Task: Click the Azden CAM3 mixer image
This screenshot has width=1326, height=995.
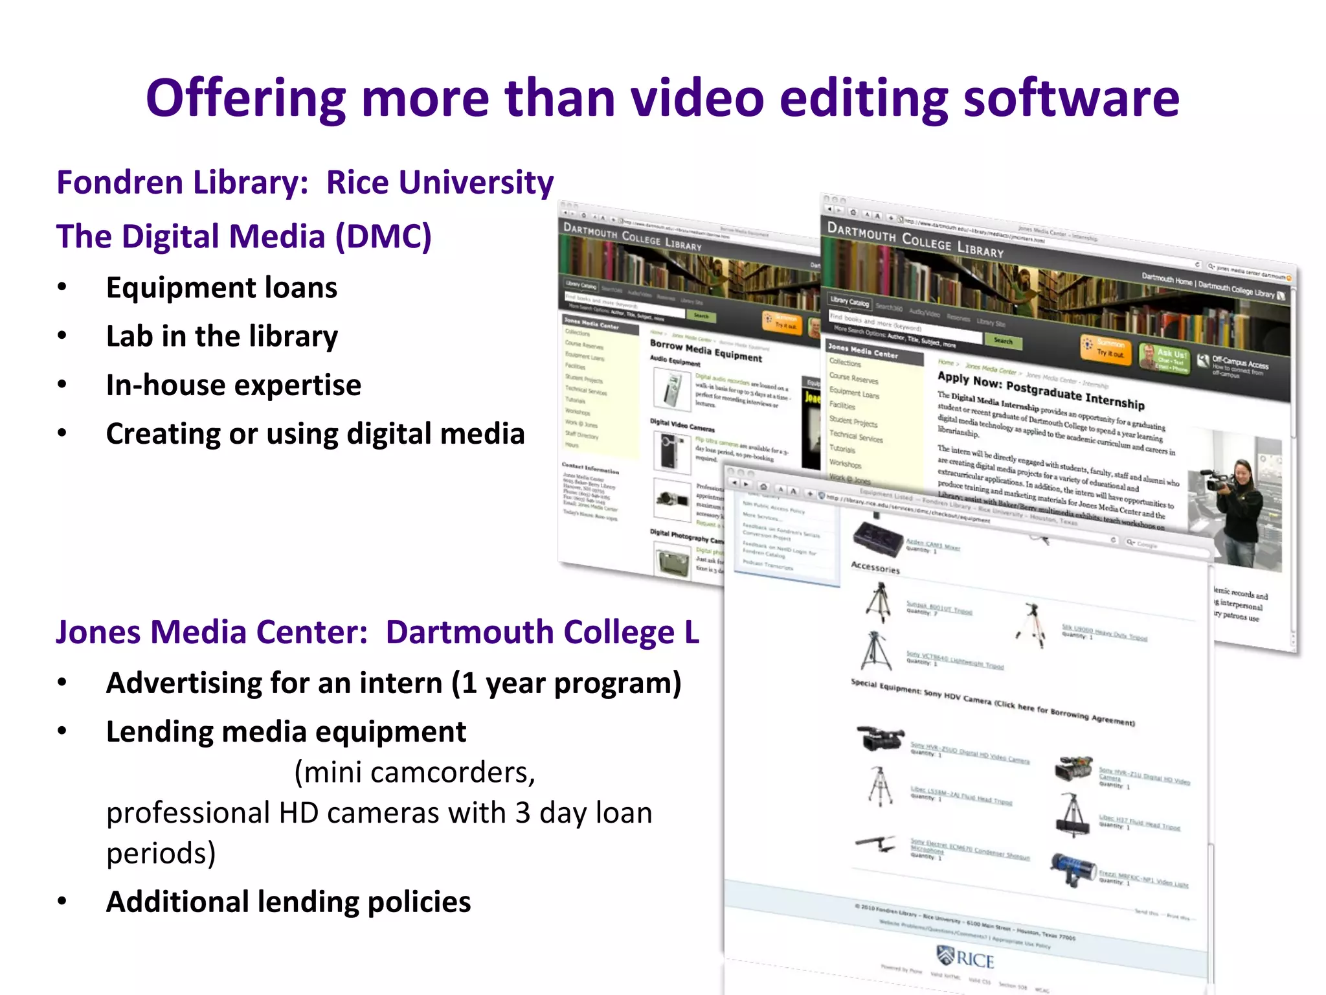Action: 878,538
